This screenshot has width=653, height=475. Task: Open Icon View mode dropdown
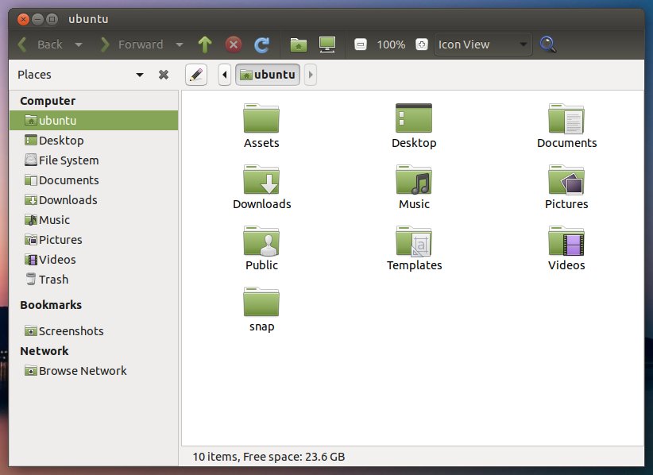(x=483, y=44)
